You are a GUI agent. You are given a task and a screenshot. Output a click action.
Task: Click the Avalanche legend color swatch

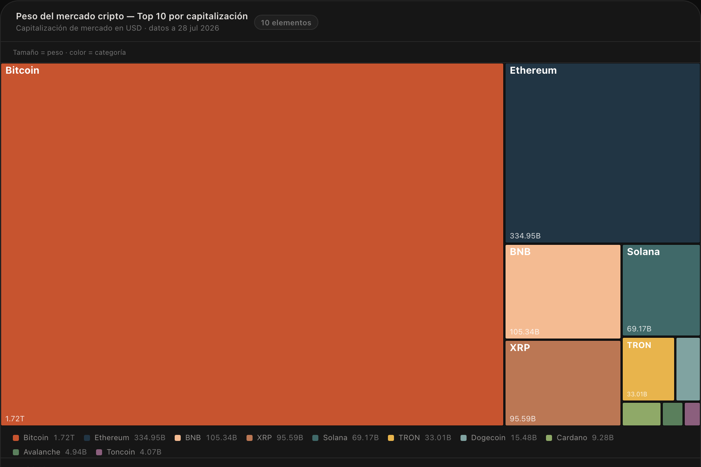16,452
